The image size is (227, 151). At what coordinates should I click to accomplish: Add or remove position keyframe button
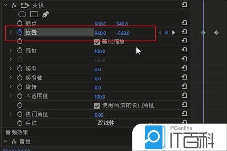(x=167, y=33)
